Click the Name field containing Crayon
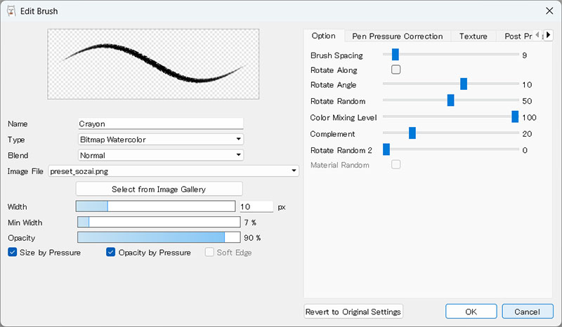Image resolution: width=562 pixels, height=327 pixels. pos(160,124)
